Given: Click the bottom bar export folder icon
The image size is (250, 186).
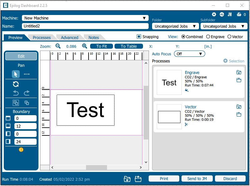Looking at the screenshot, I should click(x=138, y=179).
